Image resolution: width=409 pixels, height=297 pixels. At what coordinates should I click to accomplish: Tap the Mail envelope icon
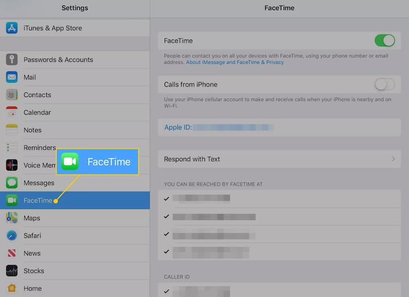tap(12, 77)
